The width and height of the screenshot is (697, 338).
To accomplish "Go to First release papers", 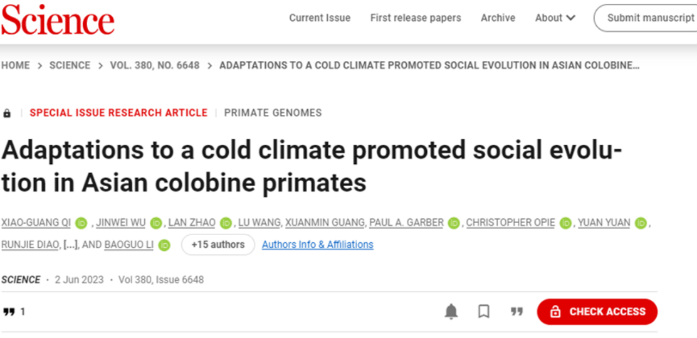I will [415, 18].
